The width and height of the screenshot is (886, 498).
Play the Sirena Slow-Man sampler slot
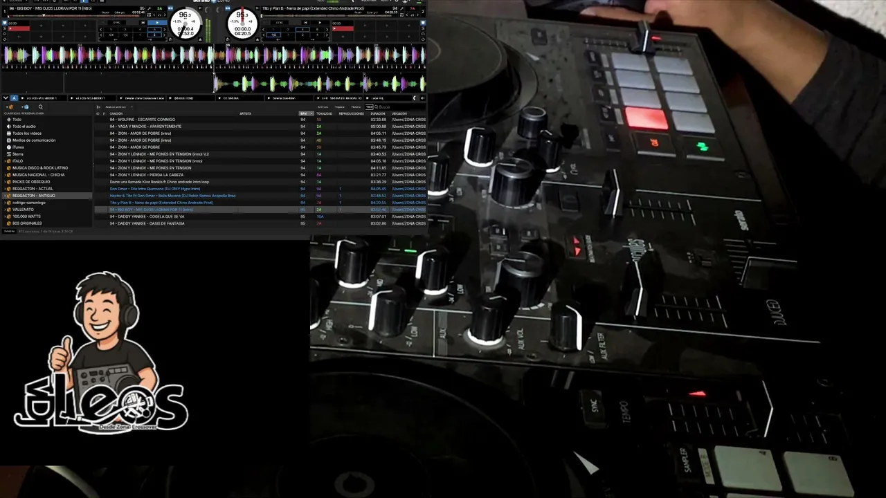click(269, 98)
